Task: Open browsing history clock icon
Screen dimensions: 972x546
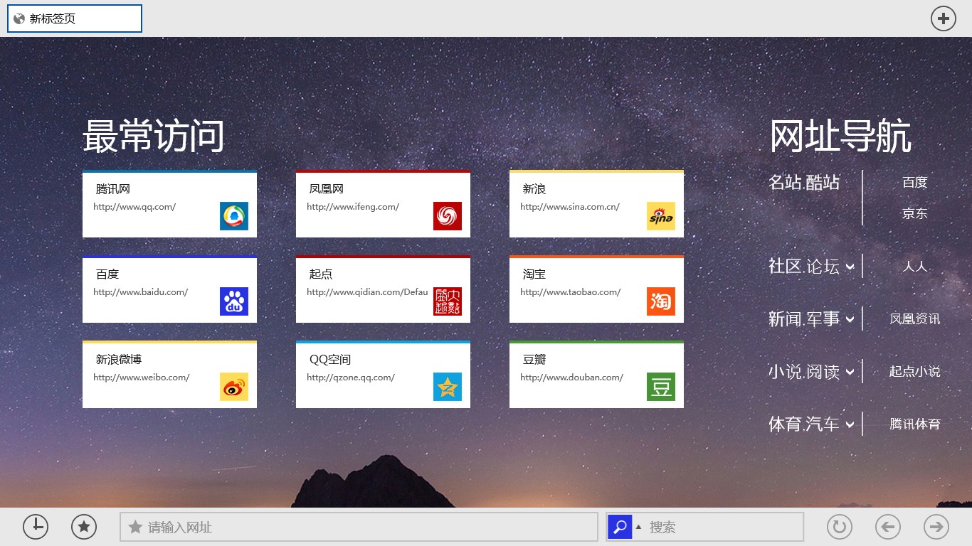Action: (x=36, y=527)
